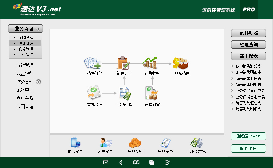The width and height of the screenshot is (273, 168).
Task: Select 采购管理 in the business menu
Action: pos(26,38)
